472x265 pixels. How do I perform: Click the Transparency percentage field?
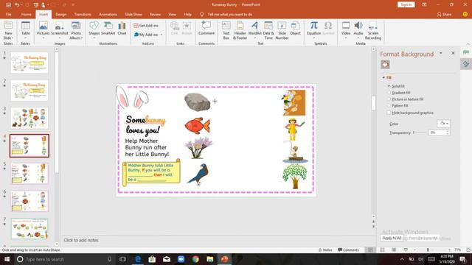(x=437, y=132)
